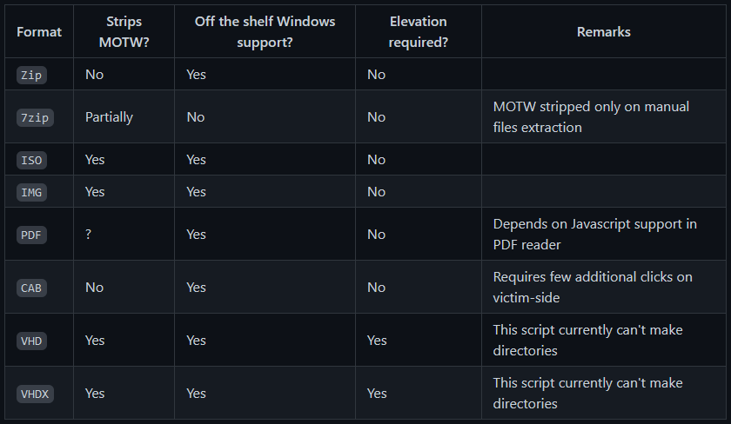Click the Javascript support in PDF reader remark
731x424 pixels.
point(594,235)
